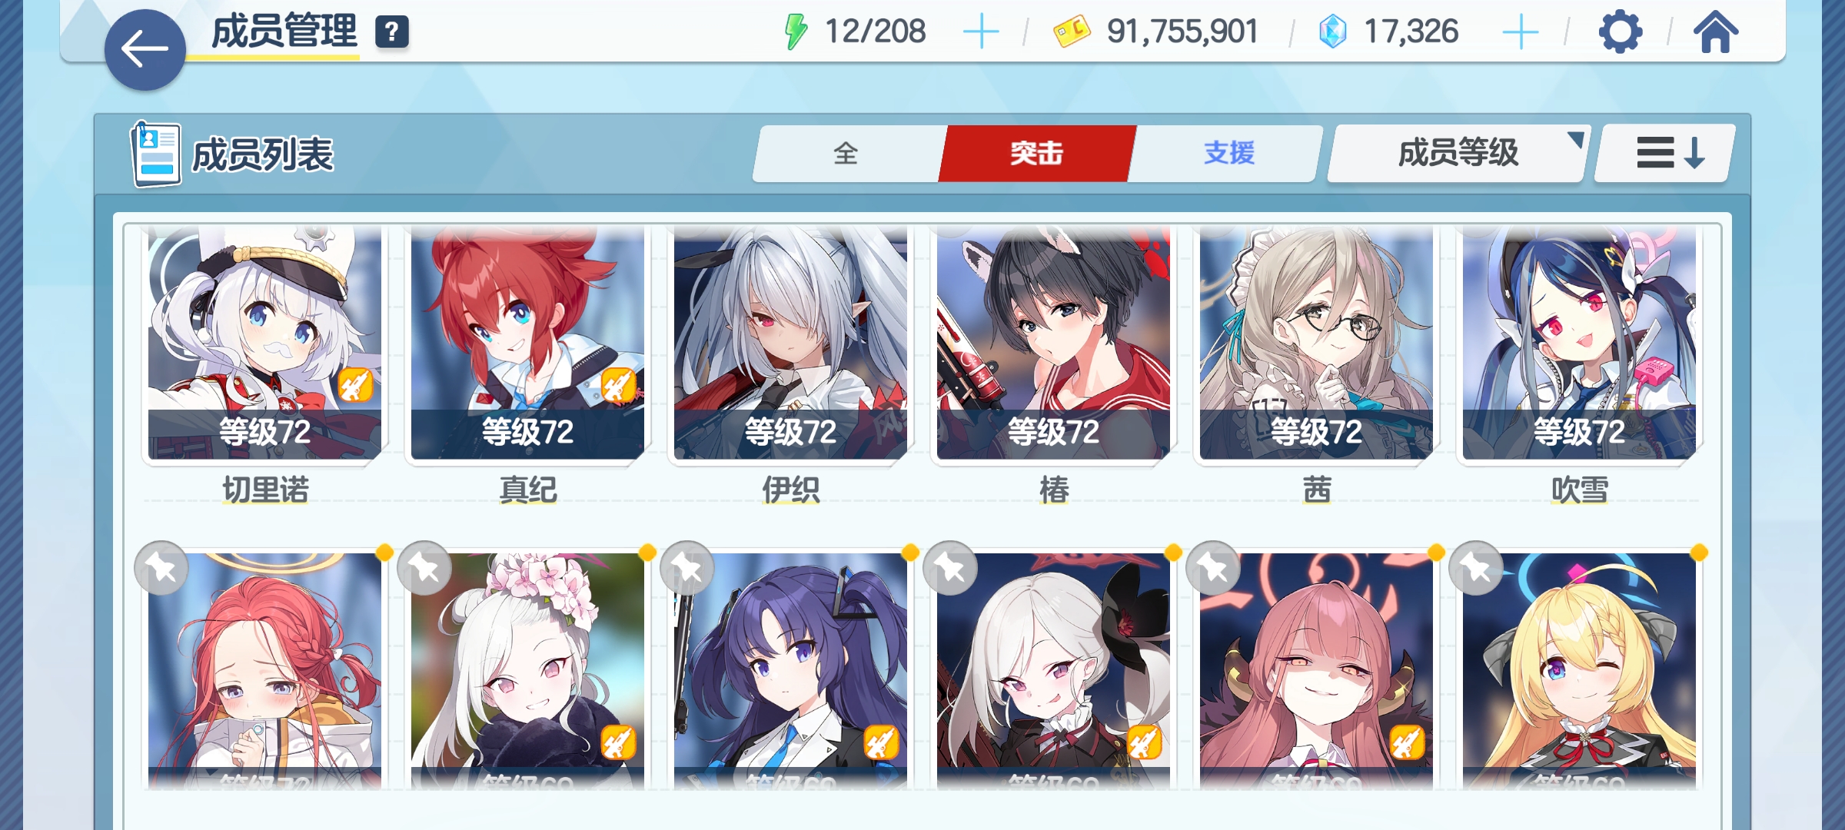1845x830 pixels.
Task: Expand sort options via dropdown triangle
Action: pyautogui.click(x=1575, y=139)
